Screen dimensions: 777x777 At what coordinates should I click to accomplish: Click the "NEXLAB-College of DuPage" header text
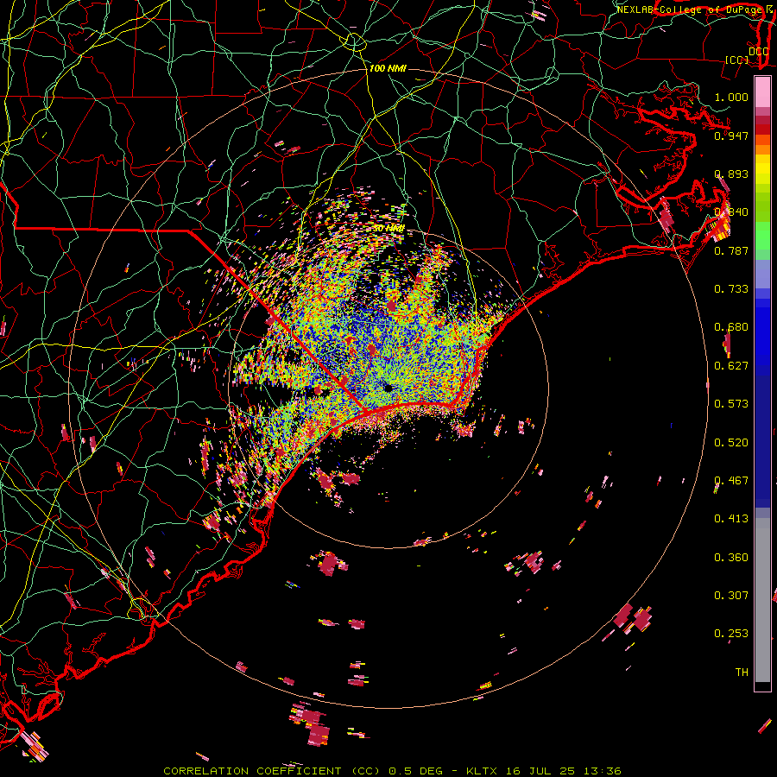click(x=689, y=9)
